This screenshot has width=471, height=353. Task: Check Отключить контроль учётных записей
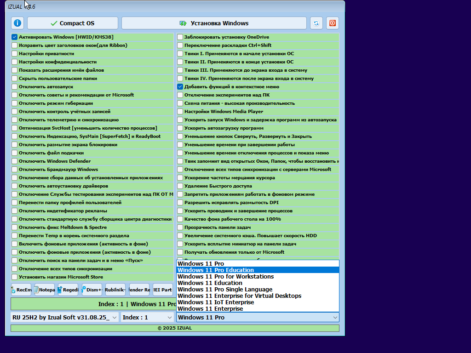tap(14, 111)
